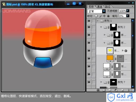Minimize the 图标.psd document window

pos(68,4)
